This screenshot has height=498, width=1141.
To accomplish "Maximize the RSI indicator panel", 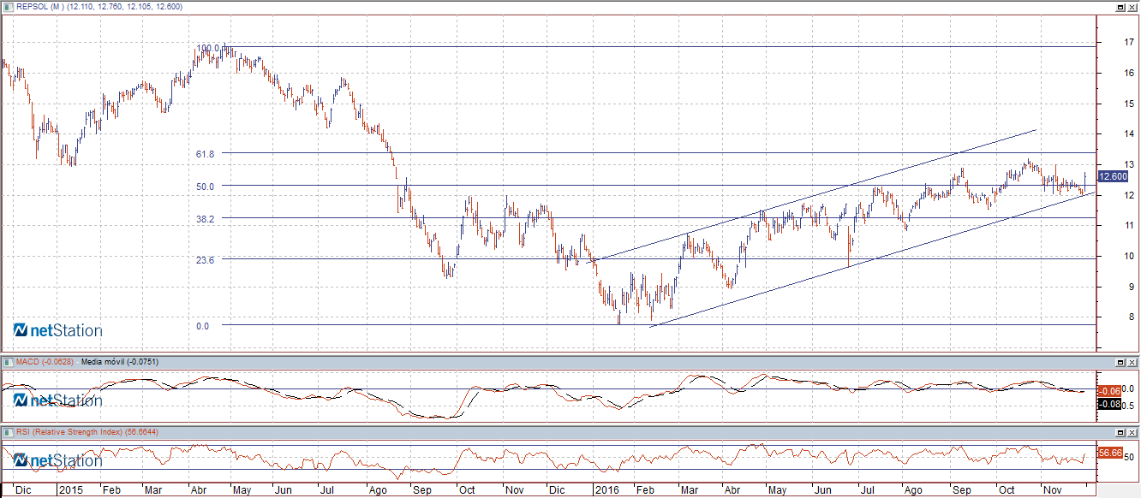I will coord(1120,432).
